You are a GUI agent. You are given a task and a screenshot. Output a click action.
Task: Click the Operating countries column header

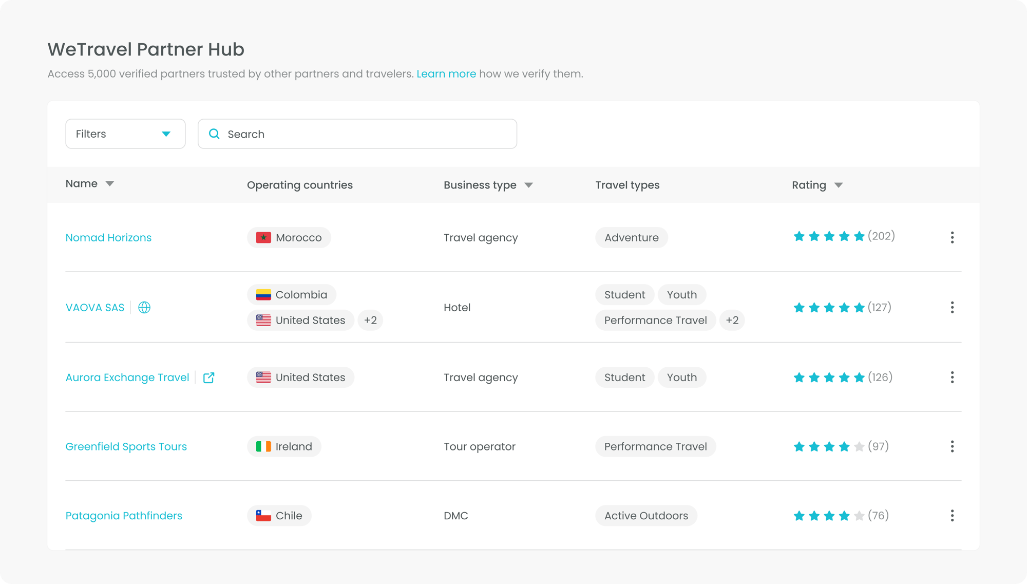pos(300,185)
